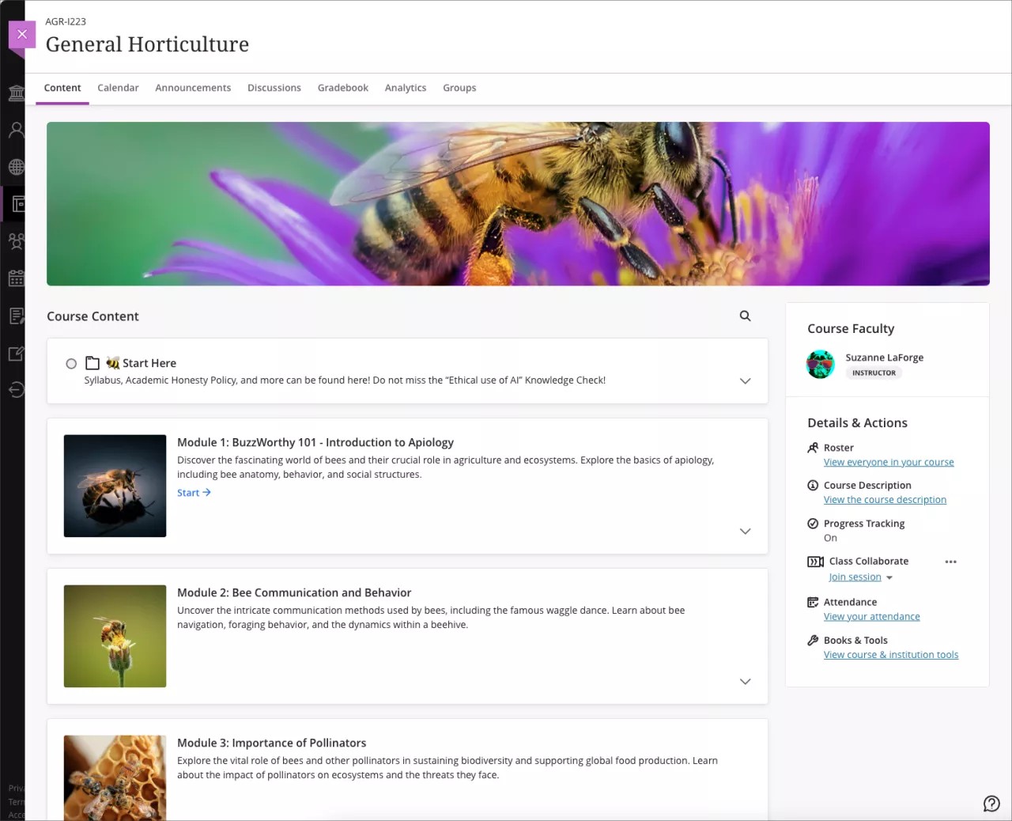The height and width of the screenshot is (821, 1012).
Task: Select the Profile person icon in the sidebar
Action: [x=16, y=129]
